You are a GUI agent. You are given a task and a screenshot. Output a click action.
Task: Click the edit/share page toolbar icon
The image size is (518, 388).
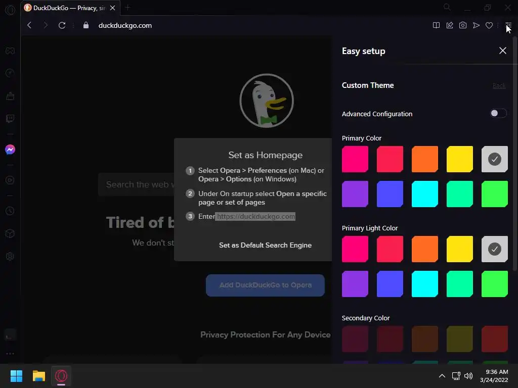(x=450, y=25)
